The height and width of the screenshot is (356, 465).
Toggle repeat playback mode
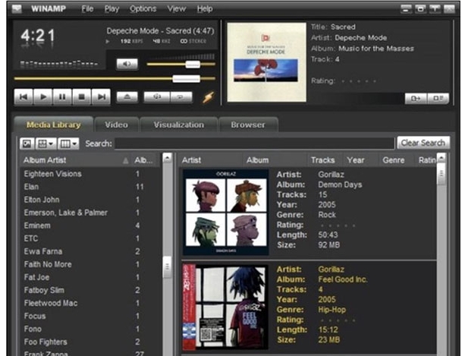point(181,96)
